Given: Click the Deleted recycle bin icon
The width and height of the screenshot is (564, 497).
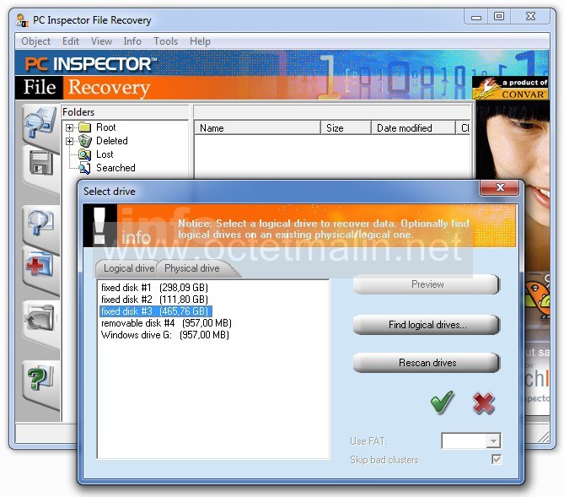Looking at the screenshot, I should coord(85,141).
